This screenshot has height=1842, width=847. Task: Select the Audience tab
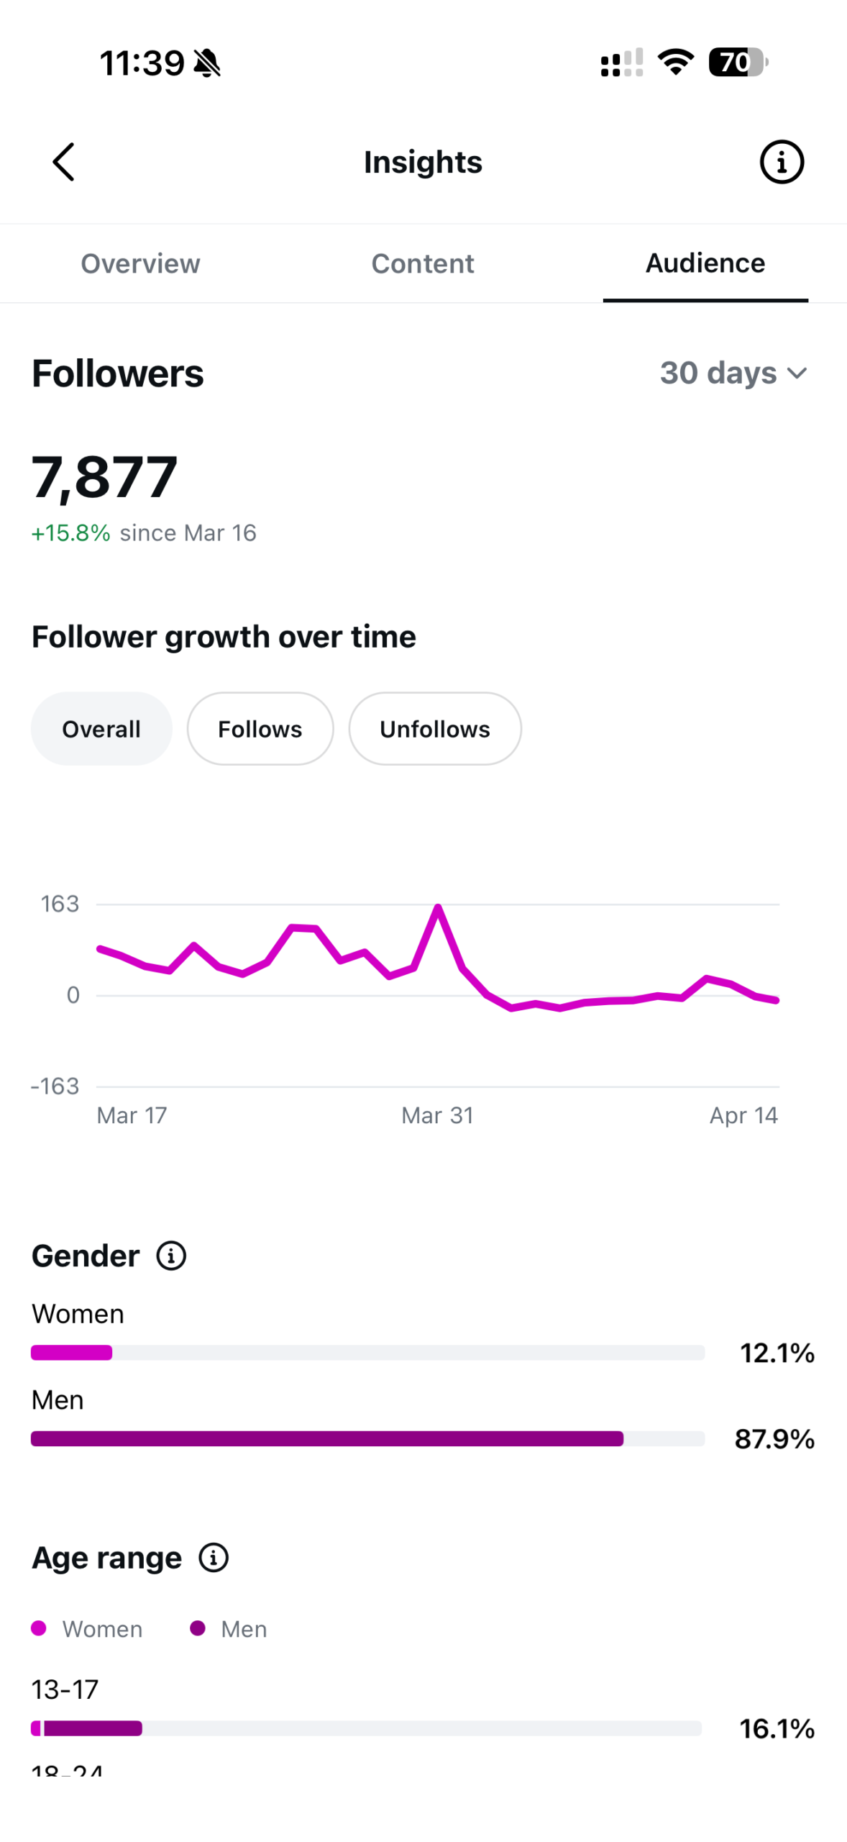coord(705,263)
